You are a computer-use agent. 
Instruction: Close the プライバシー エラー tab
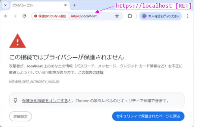(x=65, y=5)
